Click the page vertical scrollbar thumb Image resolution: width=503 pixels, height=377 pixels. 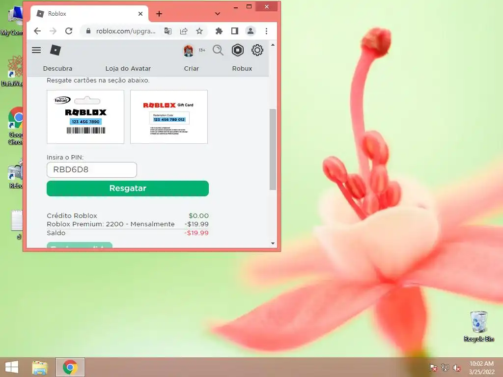(273, 149)
